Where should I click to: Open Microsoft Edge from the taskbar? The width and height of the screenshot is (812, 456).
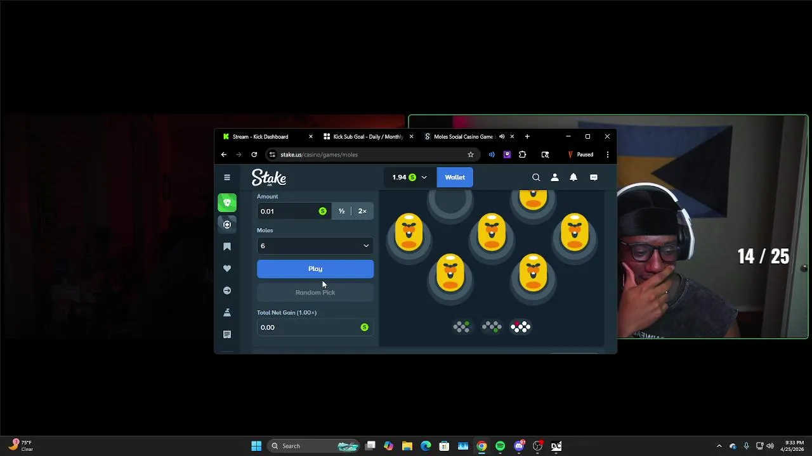(426, 446)
